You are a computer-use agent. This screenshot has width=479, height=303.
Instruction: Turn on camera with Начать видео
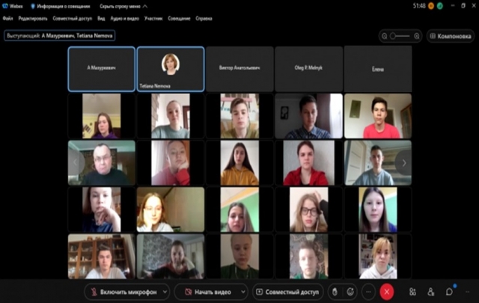(208, 292)
